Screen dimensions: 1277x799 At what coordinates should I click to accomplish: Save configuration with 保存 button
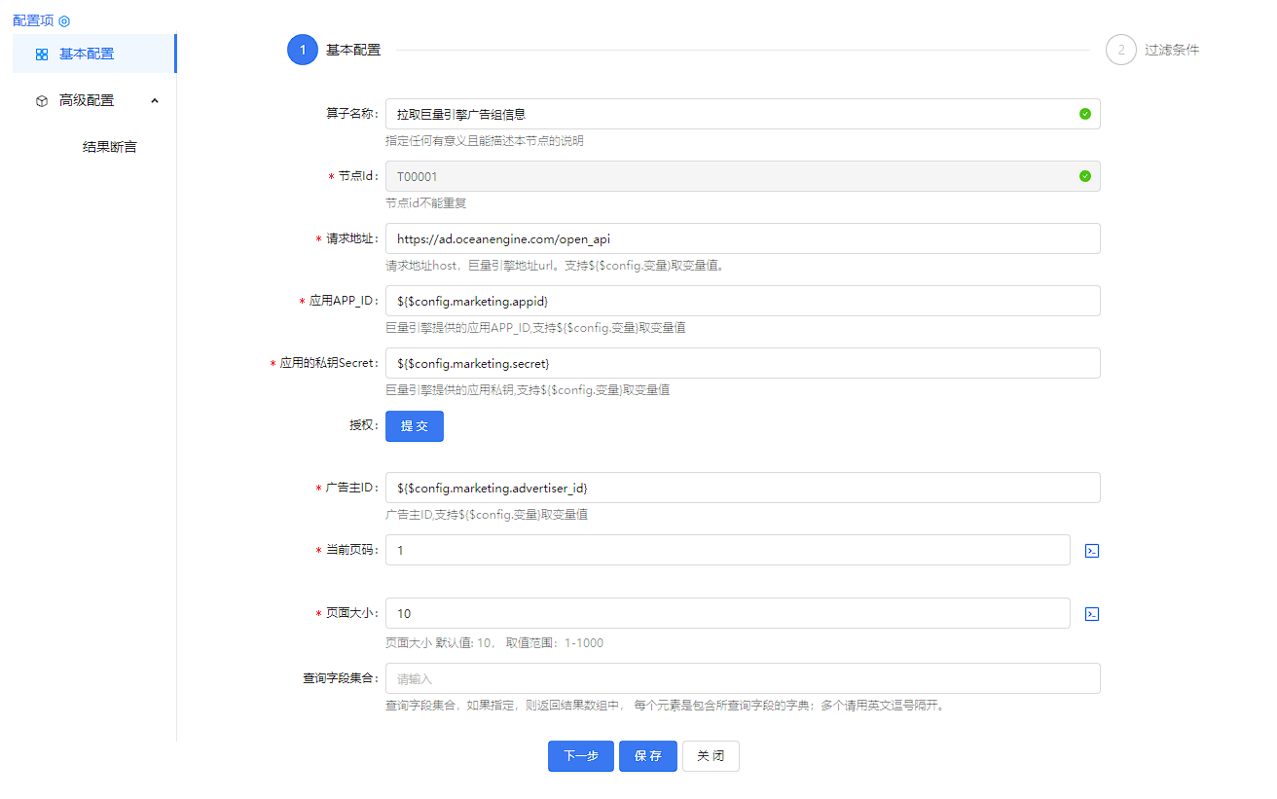[x=647, y=756]
